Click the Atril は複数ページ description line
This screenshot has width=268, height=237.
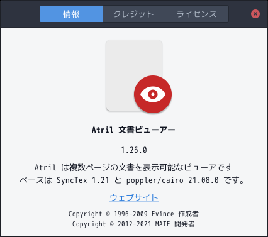[x=133, y=167]
